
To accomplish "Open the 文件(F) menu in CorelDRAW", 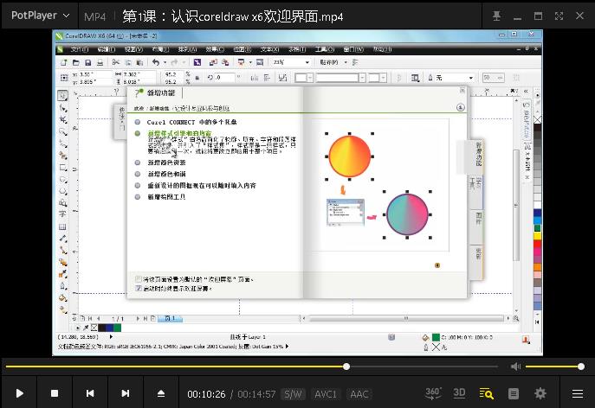I will point(80,49).
